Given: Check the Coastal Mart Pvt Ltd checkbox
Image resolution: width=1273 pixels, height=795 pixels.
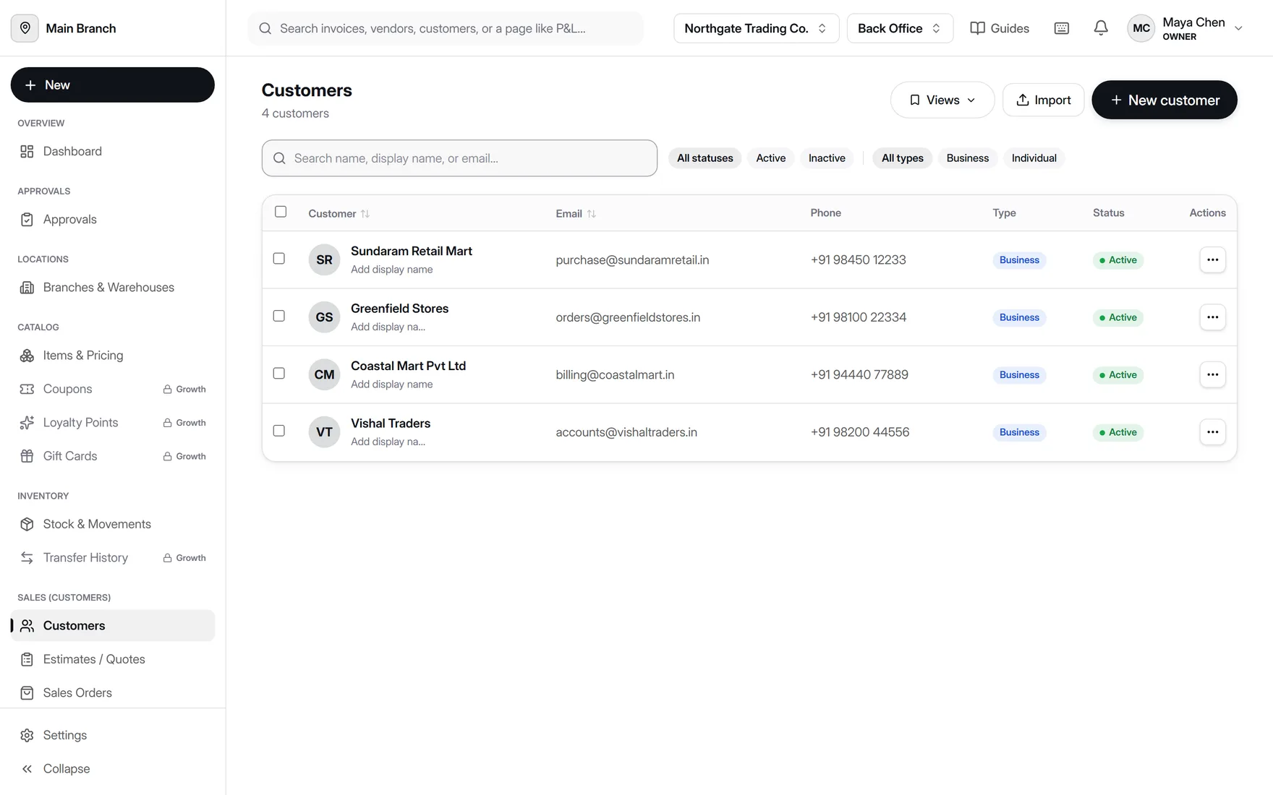Looking at the screenshot, I should click(278, 374).
